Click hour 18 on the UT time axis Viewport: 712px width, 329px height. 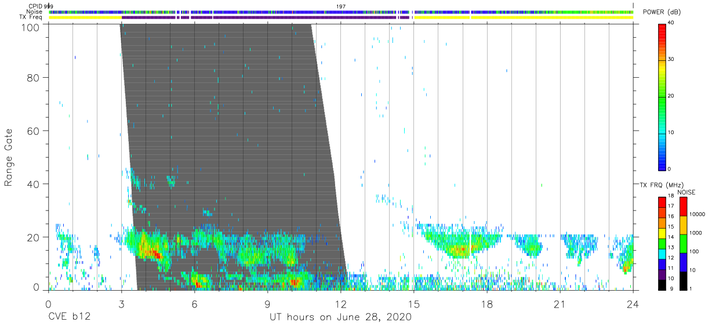point(486,304)
